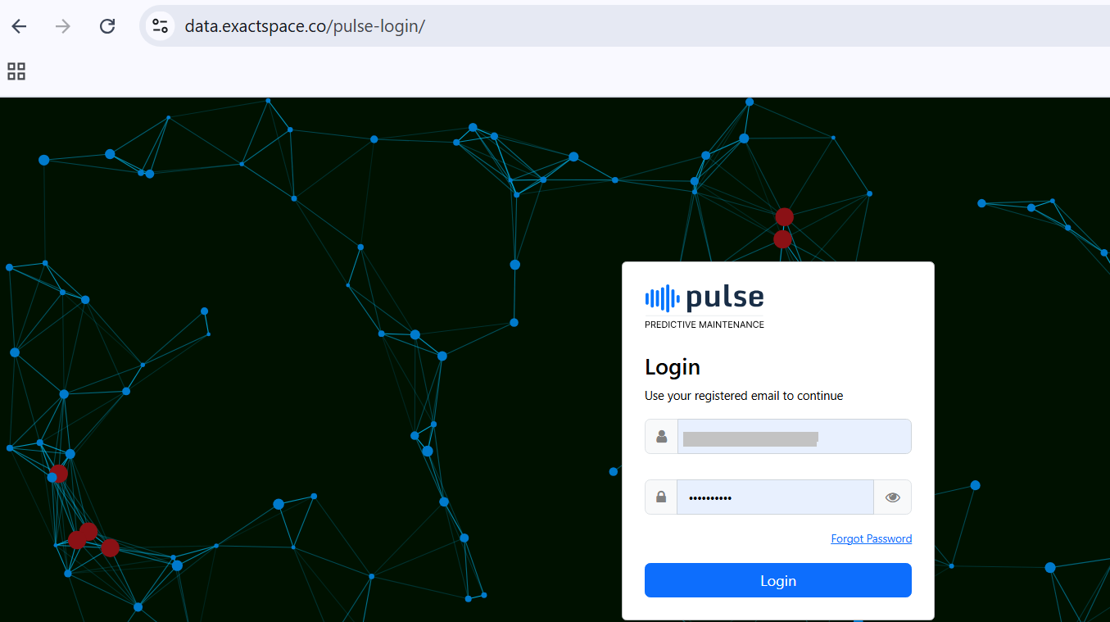The width and height of the screenshot is (1110, 622).
Task: Click the PREDICTIVE MAINTENANCE tagline
Action: point(704,325)
